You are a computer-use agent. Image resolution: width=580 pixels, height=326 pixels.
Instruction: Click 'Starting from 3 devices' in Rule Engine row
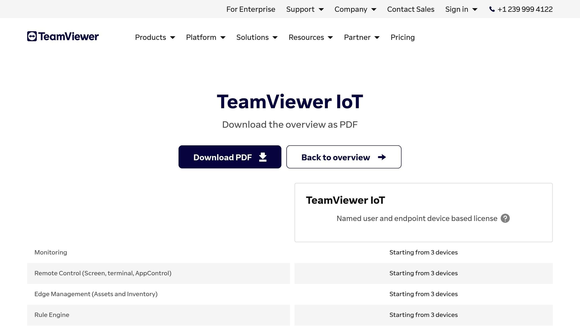[423, 315]
